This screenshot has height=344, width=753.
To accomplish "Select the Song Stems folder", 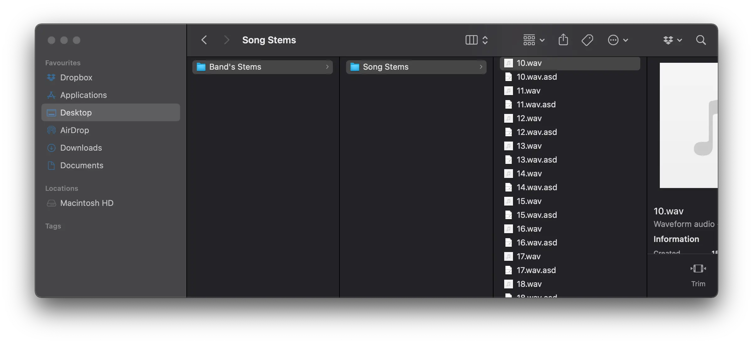I will tap(416, 67).
